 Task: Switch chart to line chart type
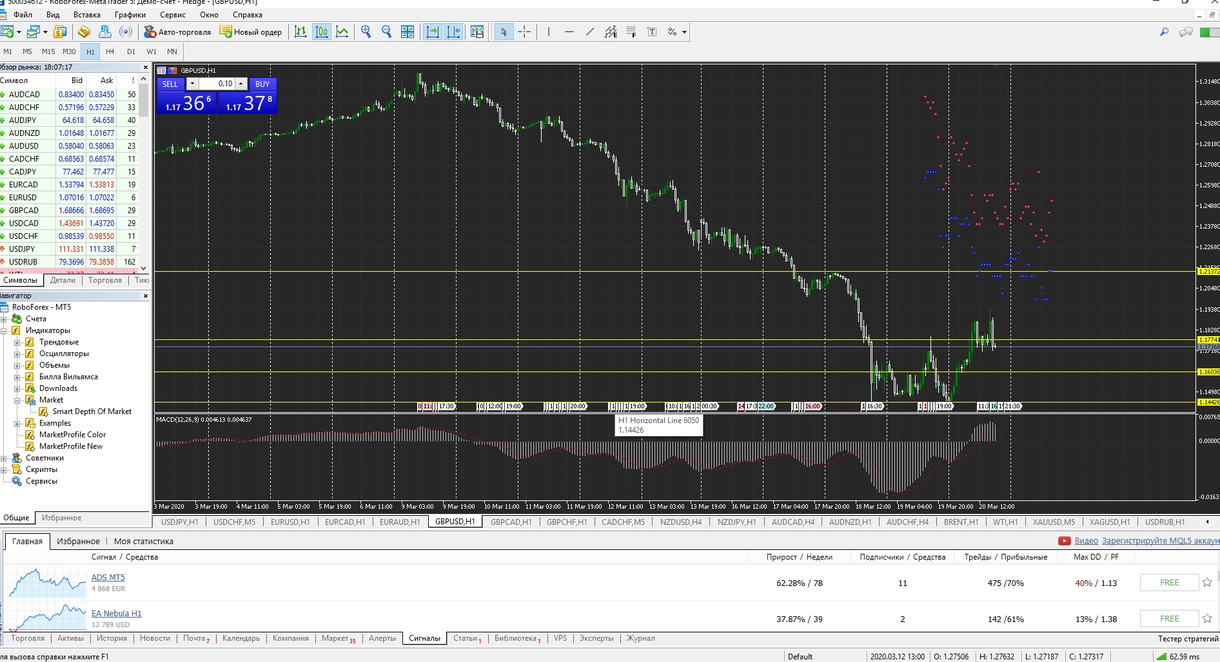(342, 32)
